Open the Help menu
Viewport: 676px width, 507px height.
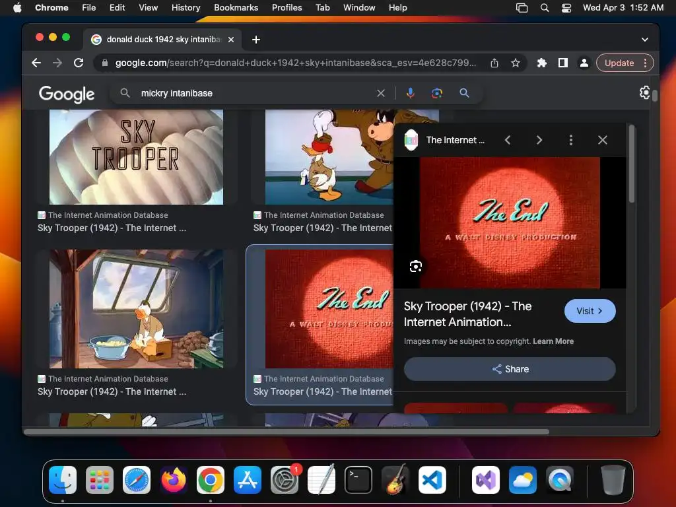pyautogui.click(x=397, y=8)
